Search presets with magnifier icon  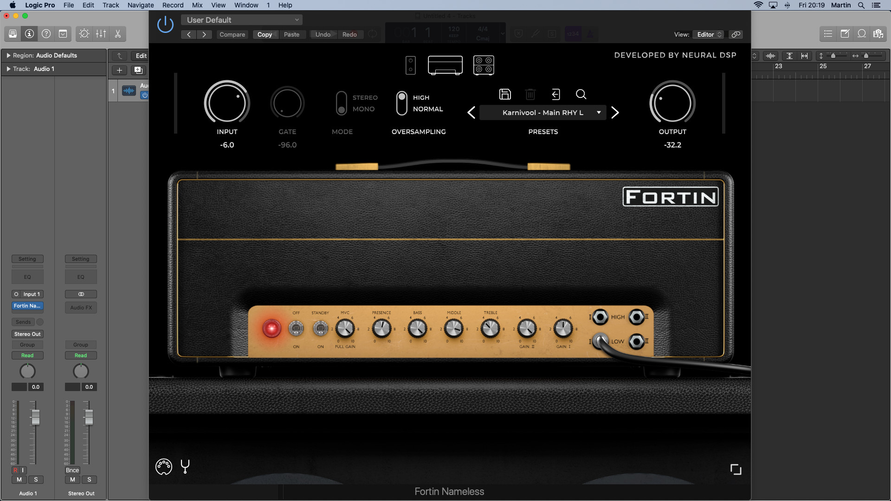pyautogui.click(x=581, y=95)
